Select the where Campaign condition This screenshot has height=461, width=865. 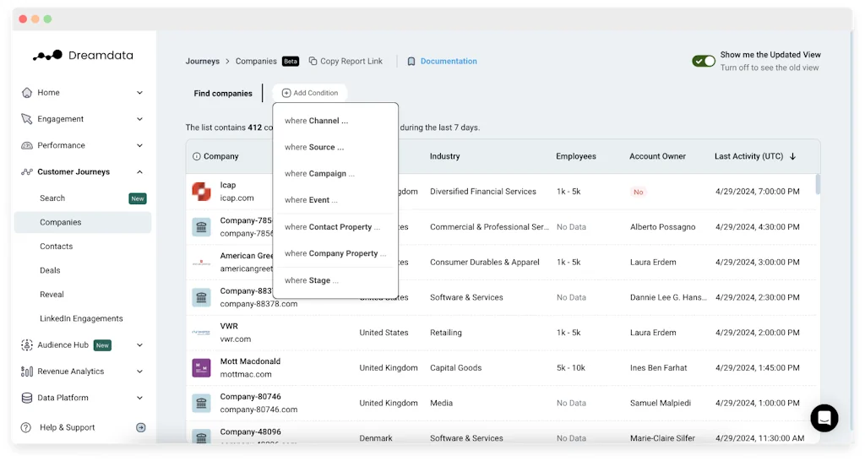[335, 174]
